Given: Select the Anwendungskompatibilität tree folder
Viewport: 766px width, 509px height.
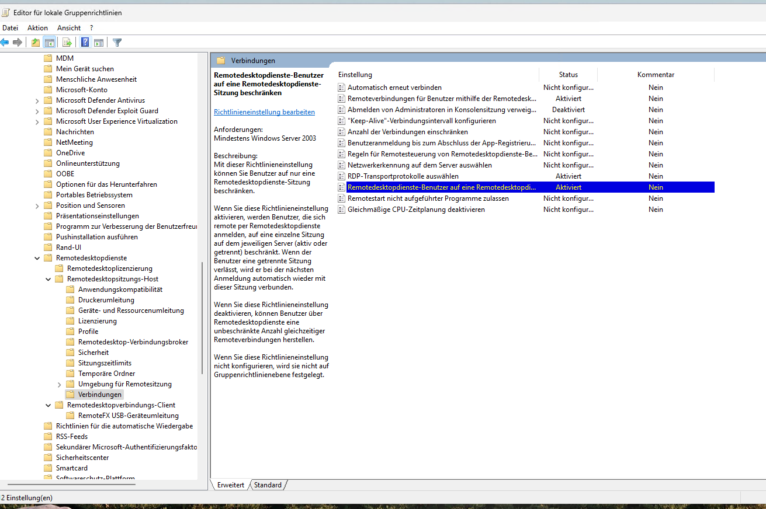Looking at the screenshot, I should 120,290.
